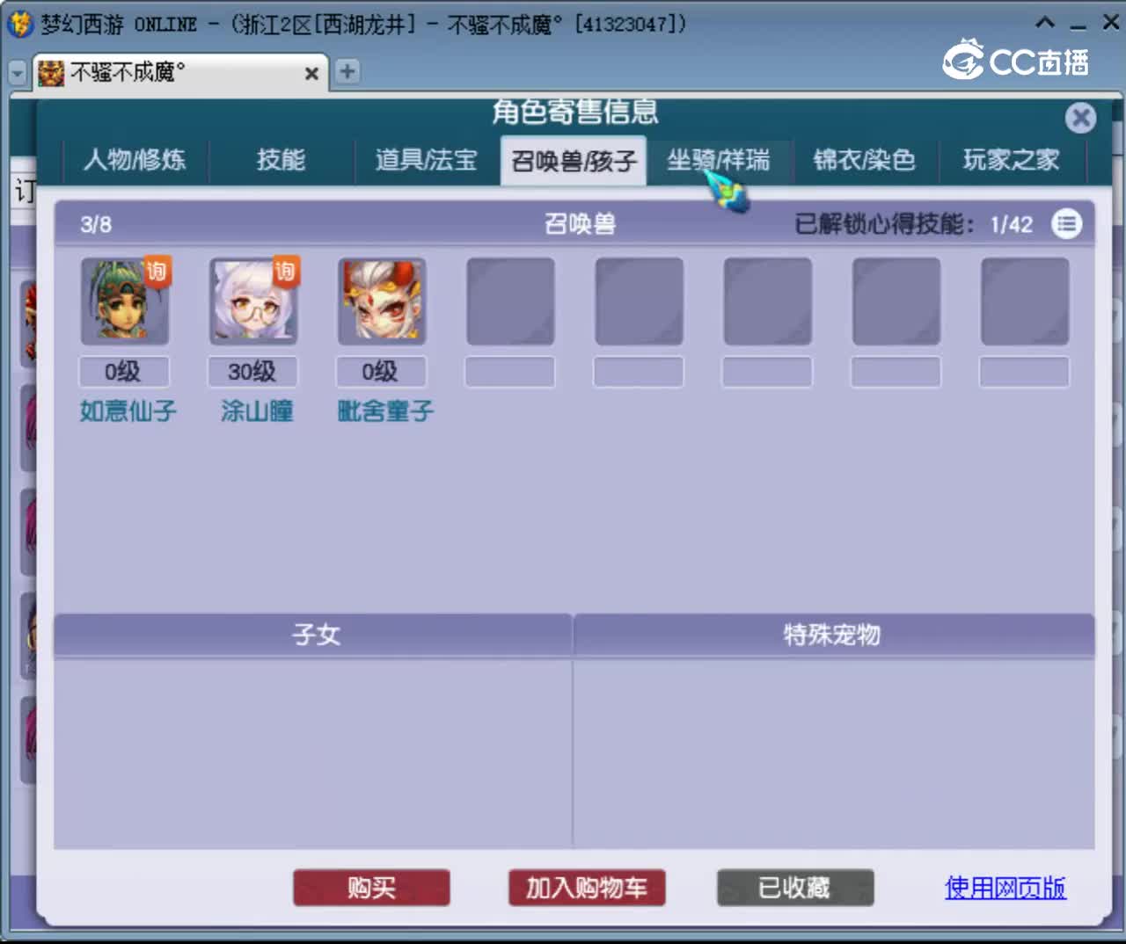The image size is (1126, 944).
Task: Click the first empty pet slot
Action: pos(510,301)
